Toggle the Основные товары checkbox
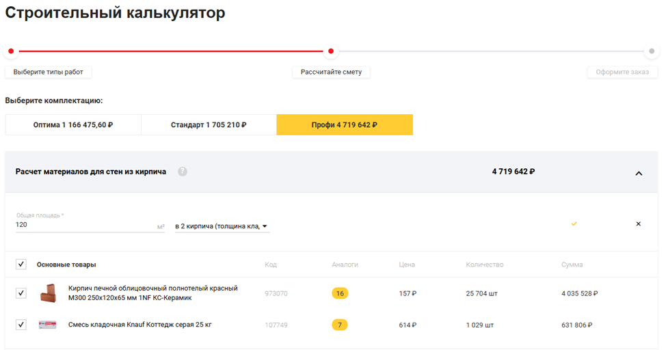The height and width of the screenshot is (350, 666). click(x=21, y=265)
